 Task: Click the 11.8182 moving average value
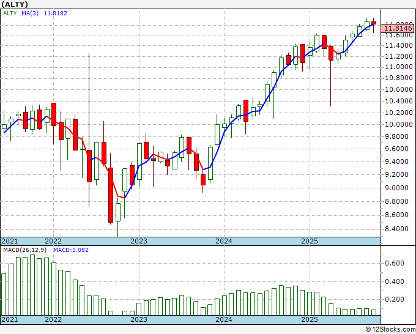coord(56,13)
